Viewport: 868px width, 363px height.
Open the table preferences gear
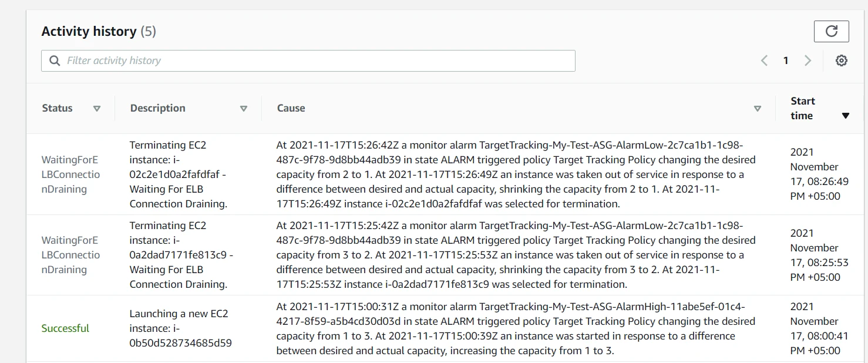tap(841, 60)
